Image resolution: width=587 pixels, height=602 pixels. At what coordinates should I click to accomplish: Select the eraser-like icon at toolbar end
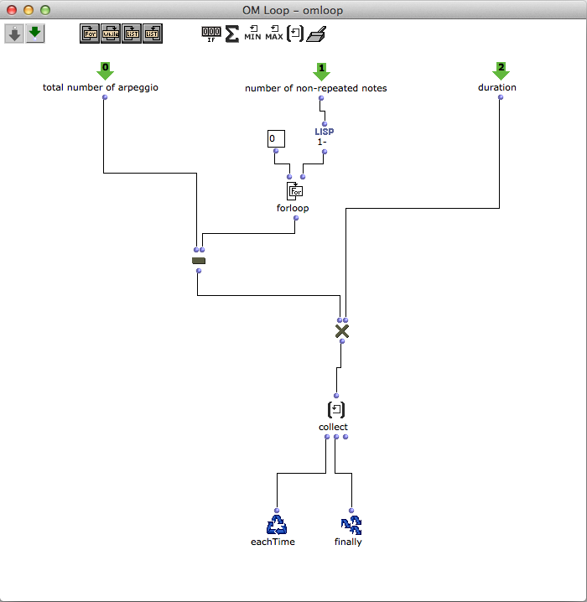tap(314, 34)
